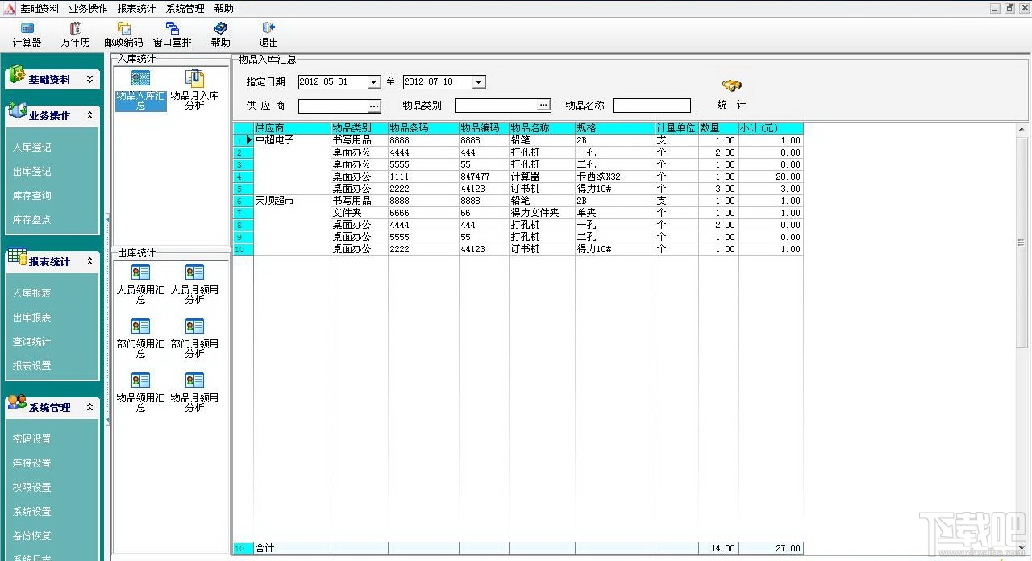The width and height of the screenshot is (1032, 561).
Task: Open the start date dropdown 2012-05-01
Action: 373,82
